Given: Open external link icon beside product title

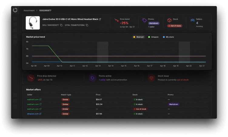Looking at the screenshot, I should tap(100, 19).
